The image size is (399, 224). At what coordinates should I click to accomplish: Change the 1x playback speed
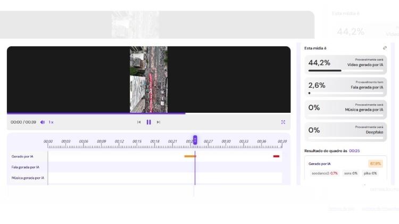click(x=51, y=122)
